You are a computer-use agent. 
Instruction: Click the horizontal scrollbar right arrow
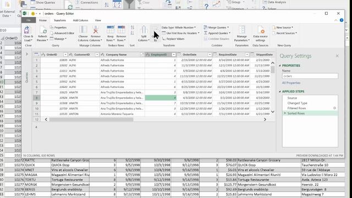(265, 119)
